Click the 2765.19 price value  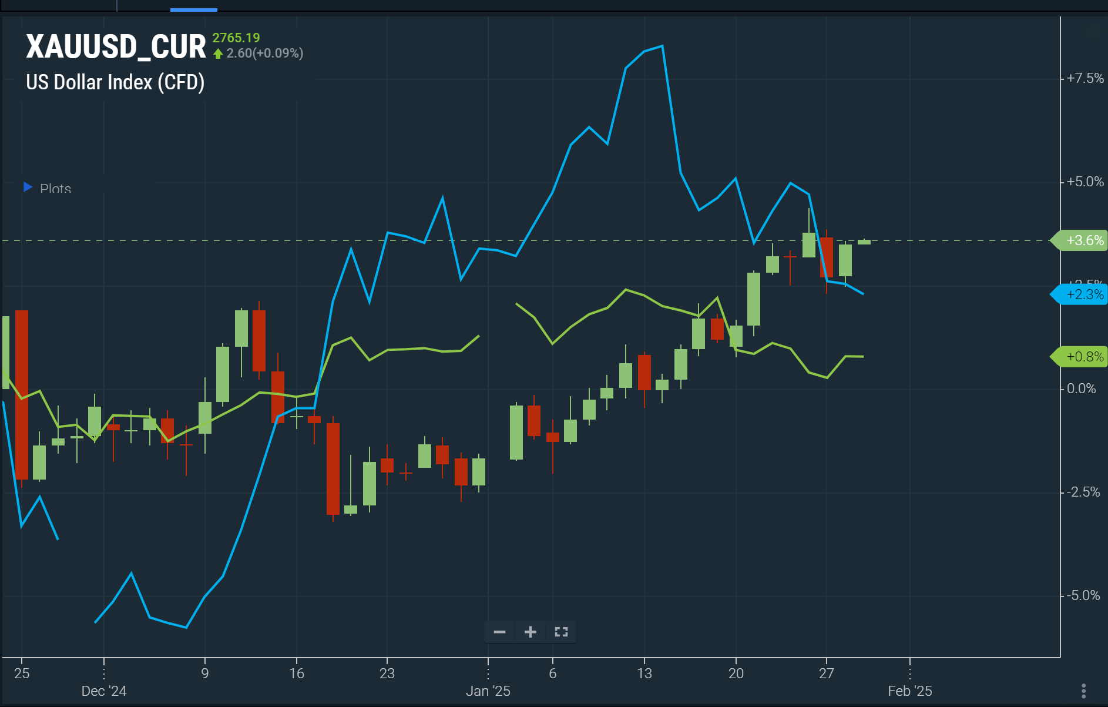pos(236,38)
